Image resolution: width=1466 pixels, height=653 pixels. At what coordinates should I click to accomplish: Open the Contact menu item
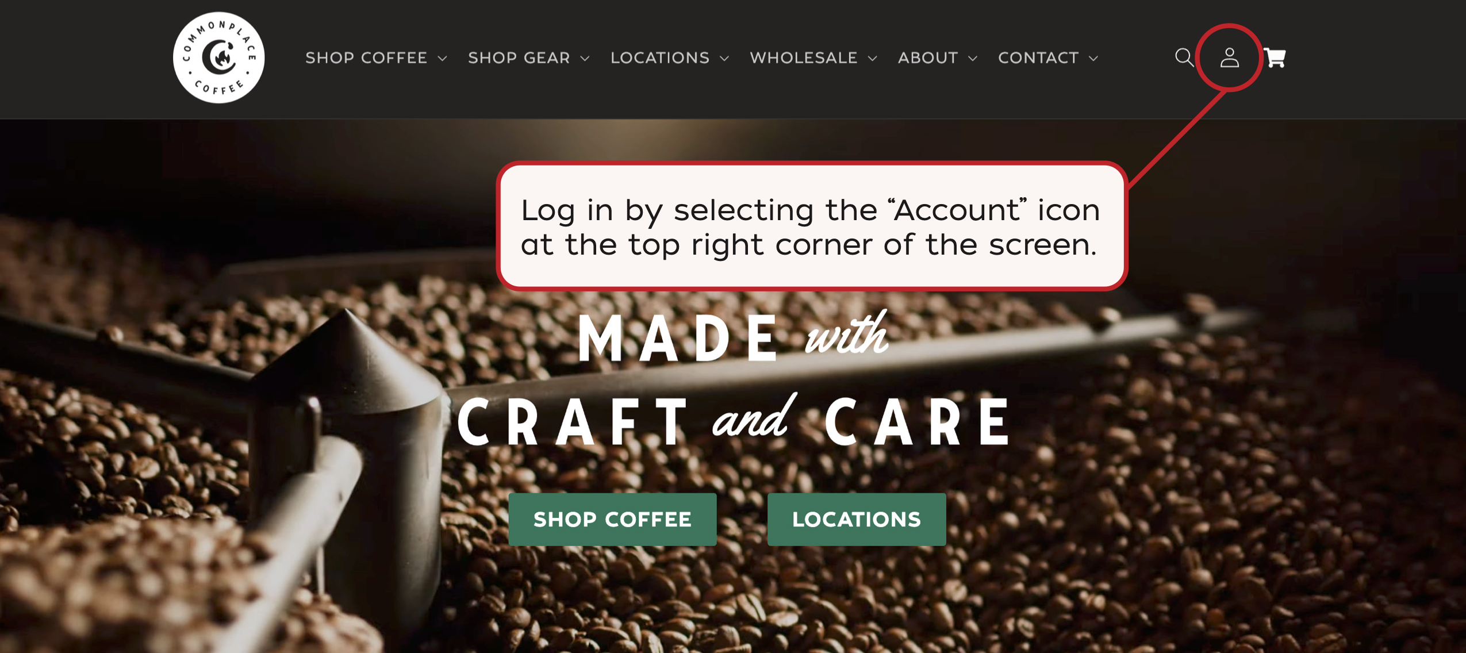click(1038, 57)
